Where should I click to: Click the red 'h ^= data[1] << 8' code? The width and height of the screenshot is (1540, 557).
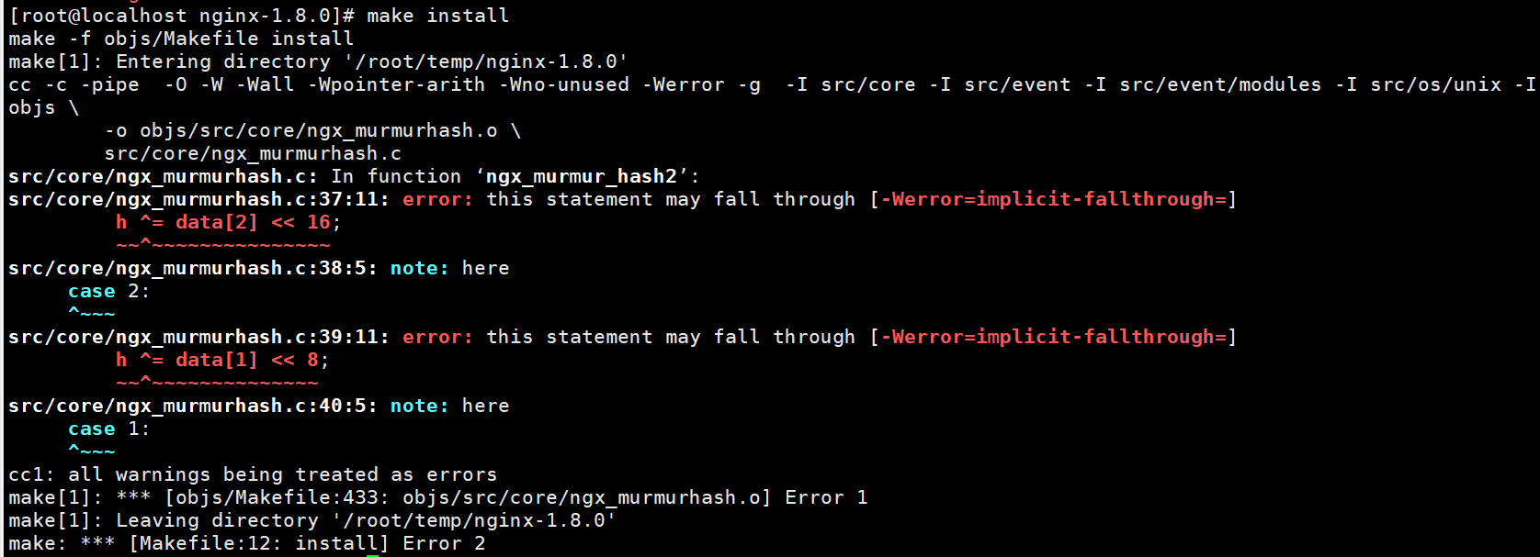click(217, 360)
